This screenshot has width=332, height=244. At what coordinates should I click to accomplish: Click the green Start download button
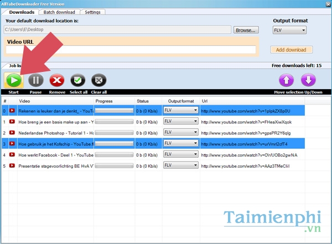(x=14, y=80)
